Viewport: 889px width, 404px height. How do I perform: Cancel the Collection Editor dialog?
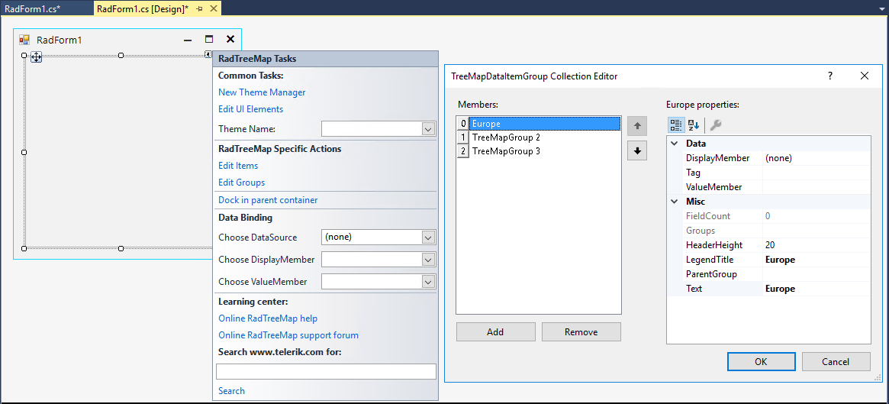(835, 361)
